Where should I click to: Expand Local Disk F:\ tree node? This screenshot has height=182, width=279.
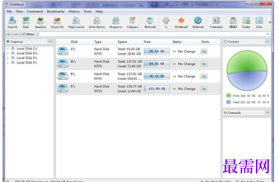tap(8, 63)
